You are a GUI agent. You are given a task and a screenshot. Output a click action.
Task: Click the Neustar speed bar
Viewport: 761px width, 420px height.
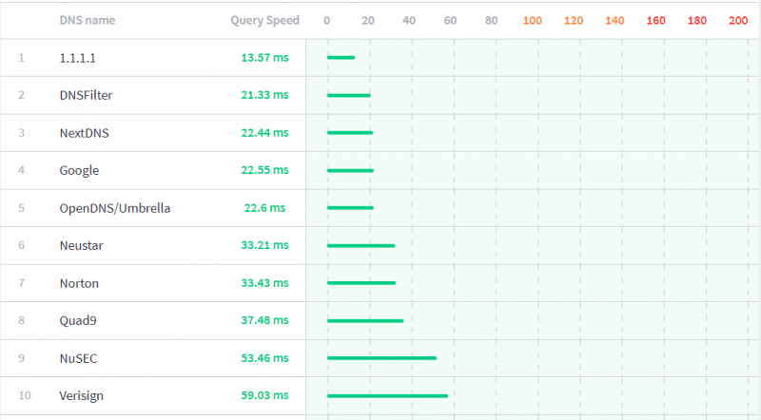pos(361,246)
